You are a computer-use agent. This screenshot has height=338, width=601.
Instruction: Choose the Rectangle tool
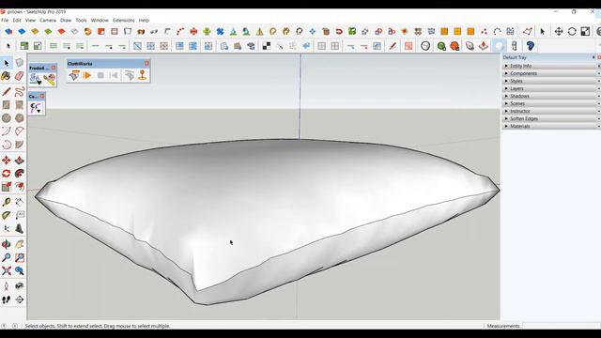pyautogui.click(x=7, y=104)
